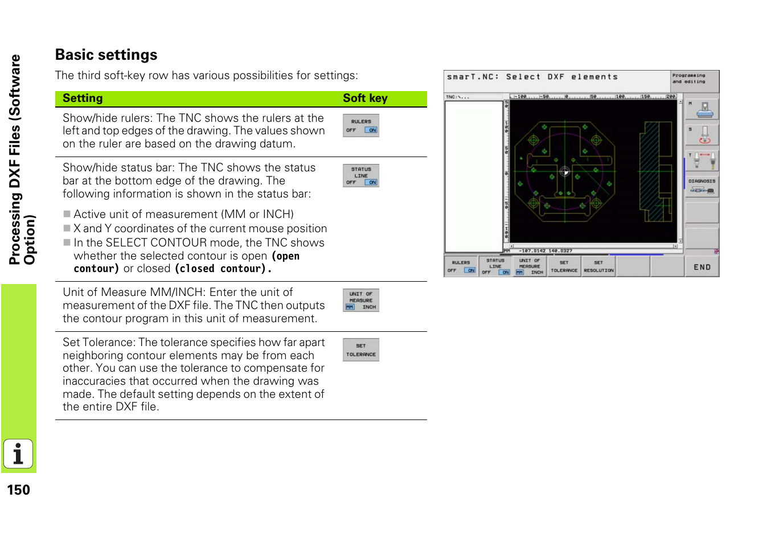The height and width of the screenshot is (543, 771).
Task: Click the UNIT OF MEASURE icon in the settings table
Action: point(361,301)
